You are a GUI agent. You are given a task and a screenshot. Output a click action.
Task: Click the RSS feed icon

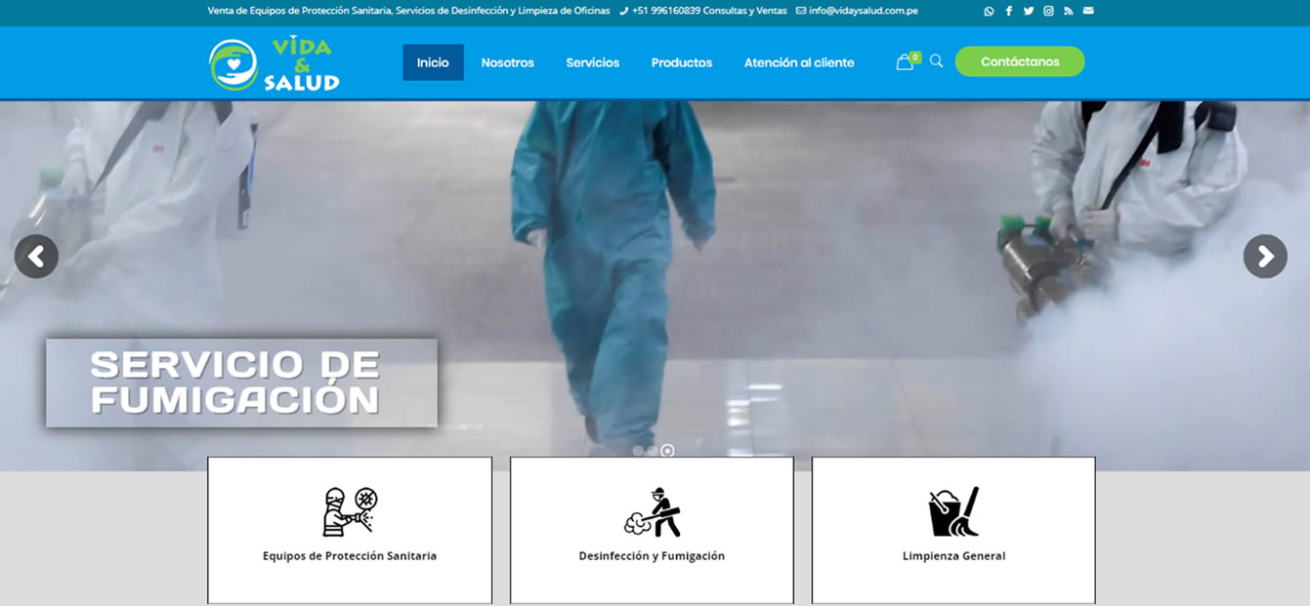point(1069,11)
